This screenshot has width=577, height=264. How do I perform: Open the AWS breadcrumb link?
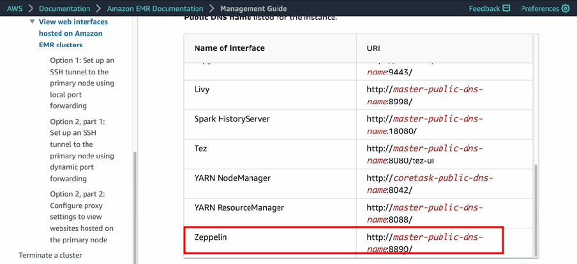[14, 8]
